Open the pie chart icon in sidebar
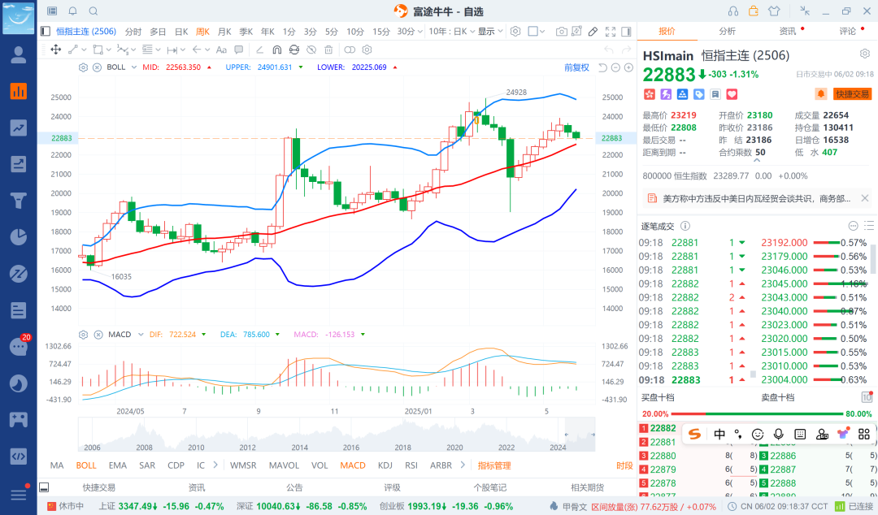This screenshot has height=515, width=878. point(19,237)
